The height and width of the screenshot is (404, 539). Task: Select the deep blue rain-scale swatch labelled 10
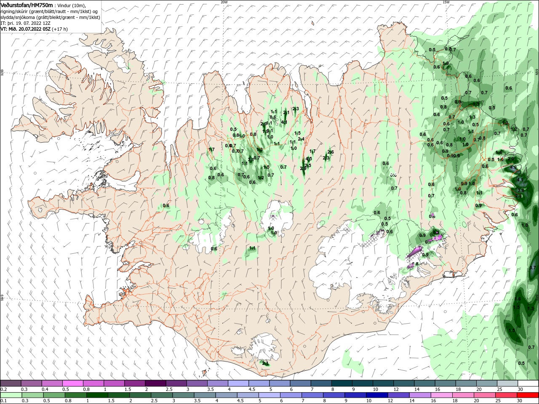pyautogui.click(x=377, y=395)
